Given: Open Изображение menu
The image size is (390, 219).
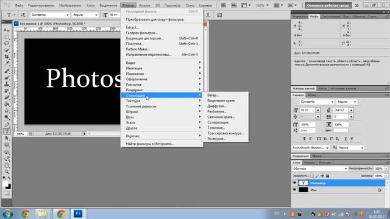Looking at the screenshot, I should (70, 5).
